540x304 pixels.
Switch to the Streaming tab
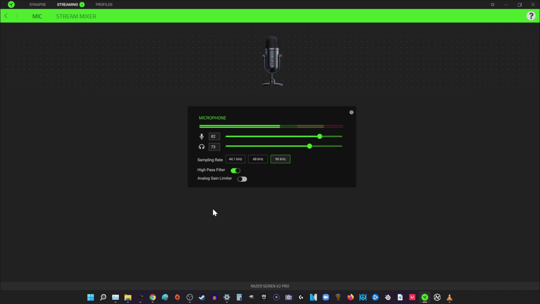[67, 5]
